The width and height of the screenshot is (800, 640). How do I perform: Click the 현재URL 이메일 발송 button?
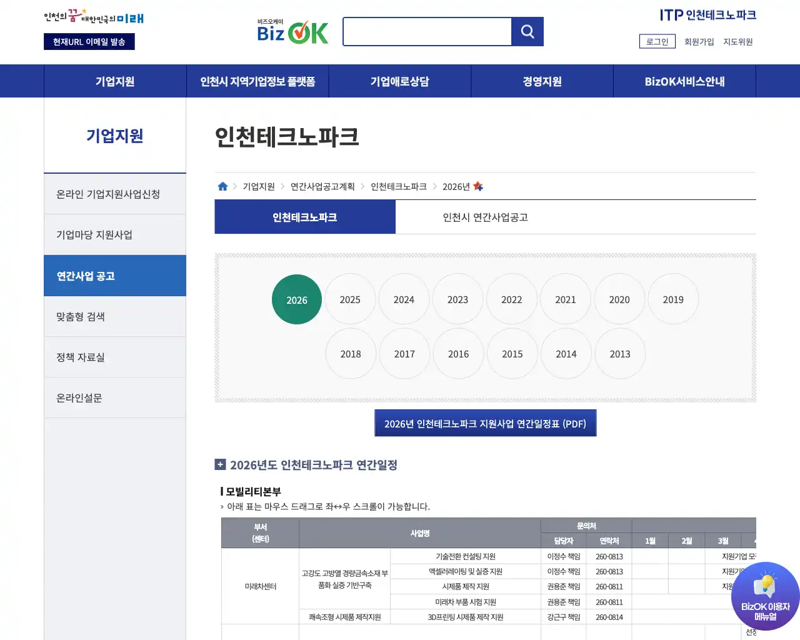click(89, 41)
